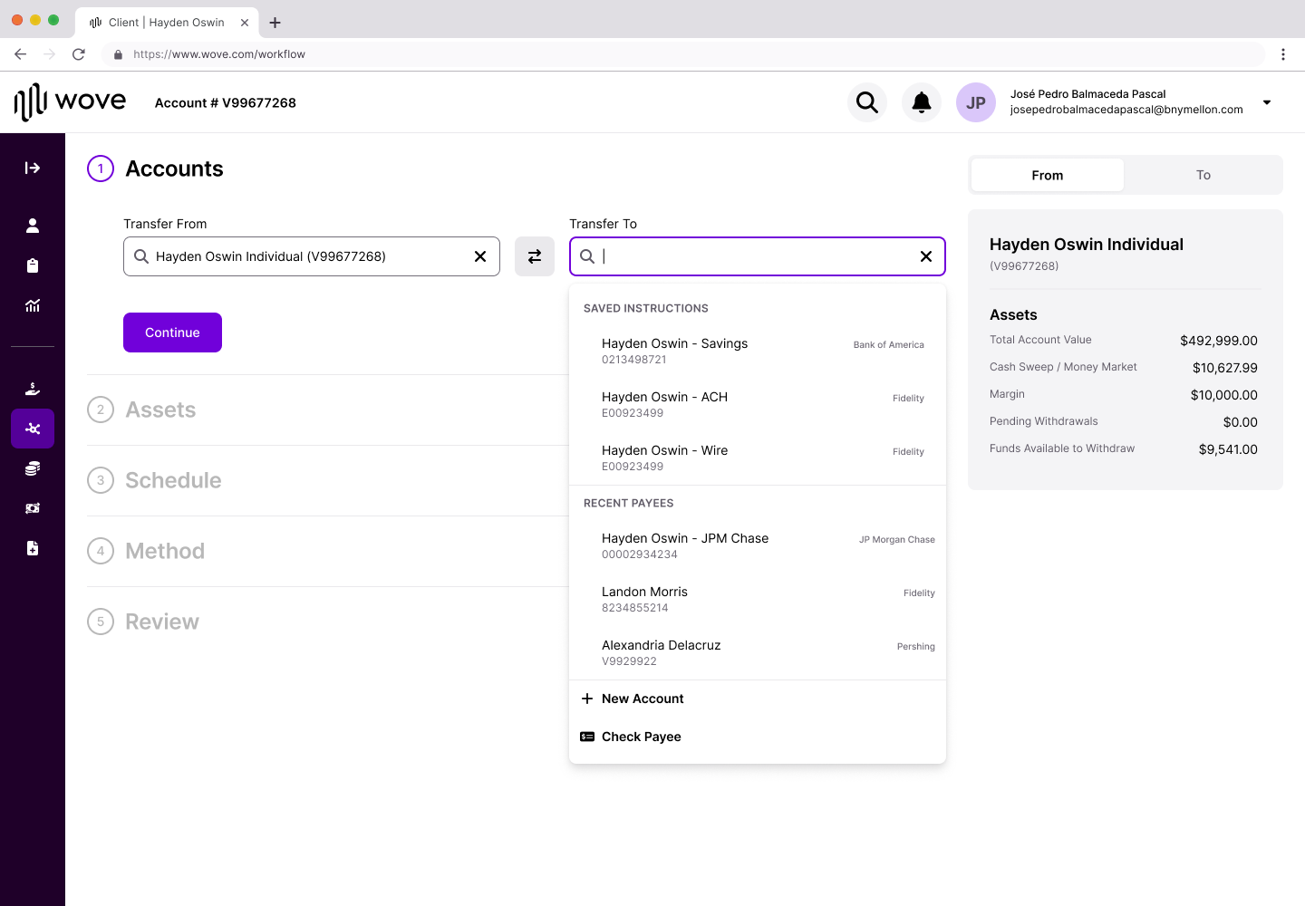The image size is (1305, 906).
Task: Click the swap accounts arrows between transfer fields
Action: pyautogui.click(x=534, y=256)
